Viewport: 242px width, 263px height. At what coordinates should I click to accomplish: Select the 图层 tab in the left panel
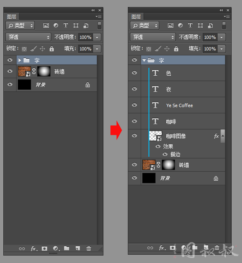coord(12,17)
